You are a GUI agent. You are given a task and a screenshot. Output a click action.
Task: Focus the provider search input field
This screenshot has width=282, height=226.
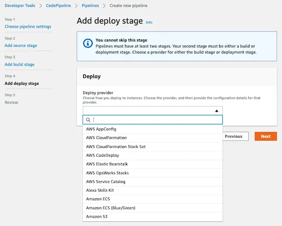pyautogui.click(x=152, y=120)
